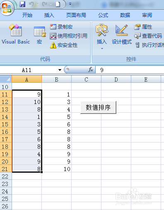Click the selection fill handle below A21
The width and height of the screenshot is (164, 210).
pos(41,172)
